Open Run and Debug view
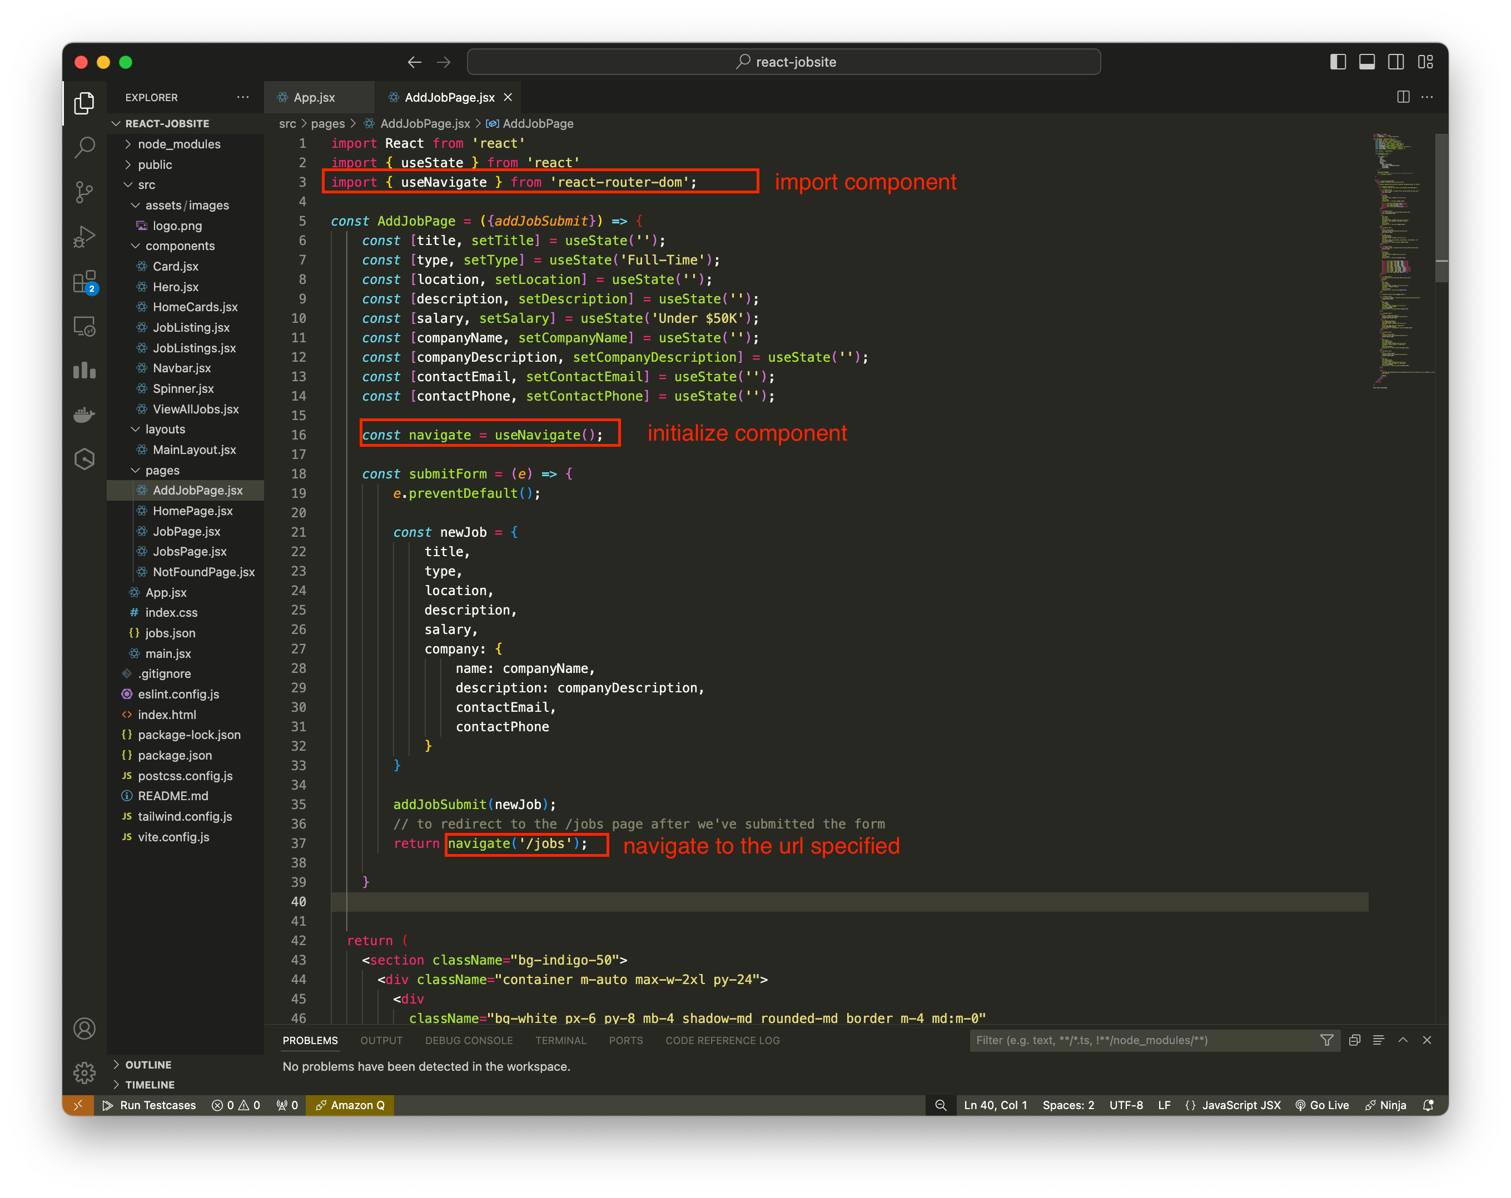This screenshot has width=1511, height=1198. coord(85,237)
